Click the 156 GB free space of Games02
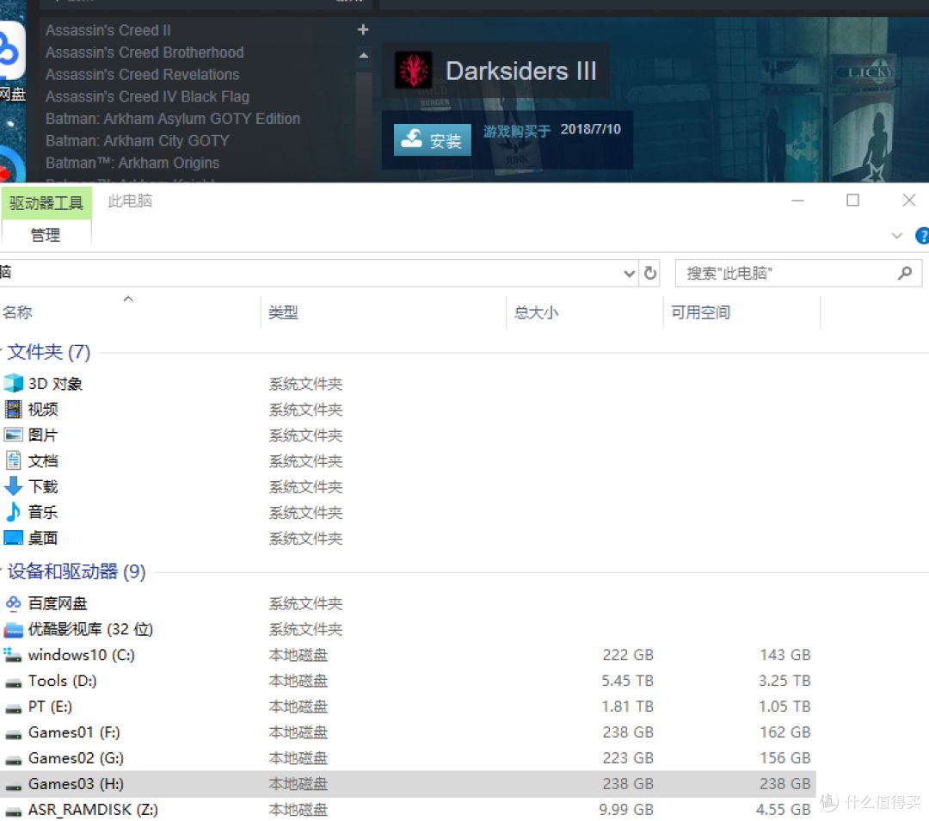 click(785, 757)
